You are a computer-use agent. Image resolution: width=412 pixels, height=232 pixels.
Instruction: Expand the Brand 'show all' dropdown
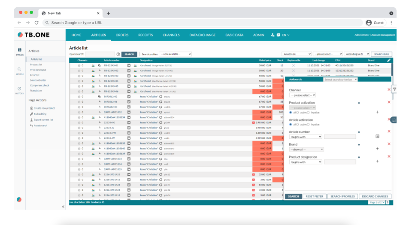pyautogui.click(x=306, y=150)
